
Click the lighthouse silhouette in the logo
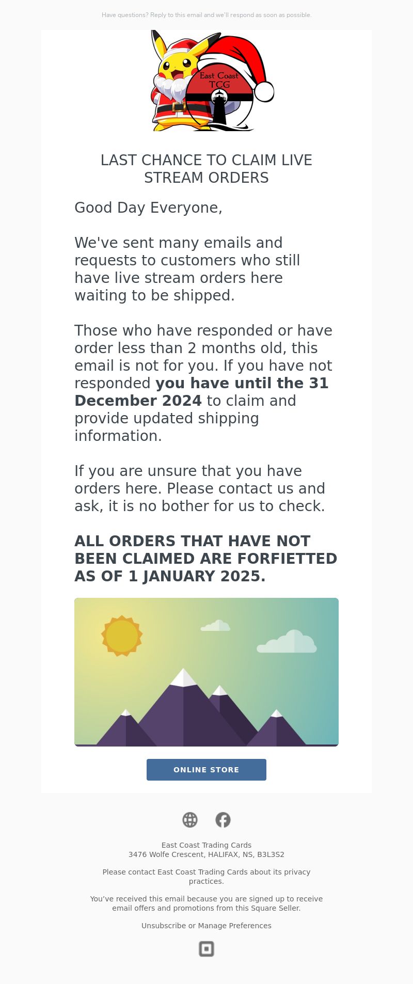coord(219,107)
